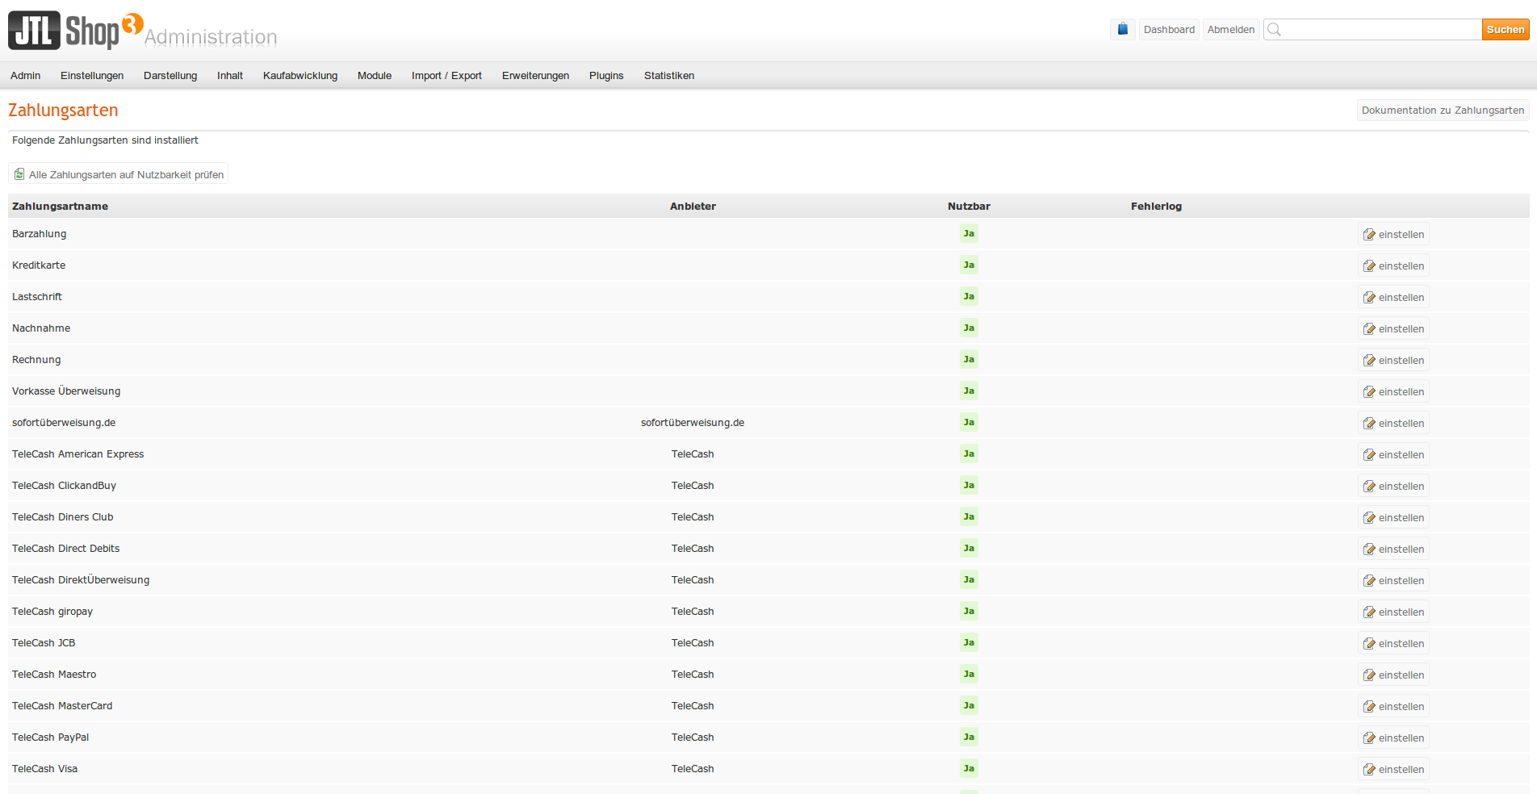This screenshot has height=794, width=1537.
Task: Click the Abmelden button to log out
Action: click(x=1230, y=30)
